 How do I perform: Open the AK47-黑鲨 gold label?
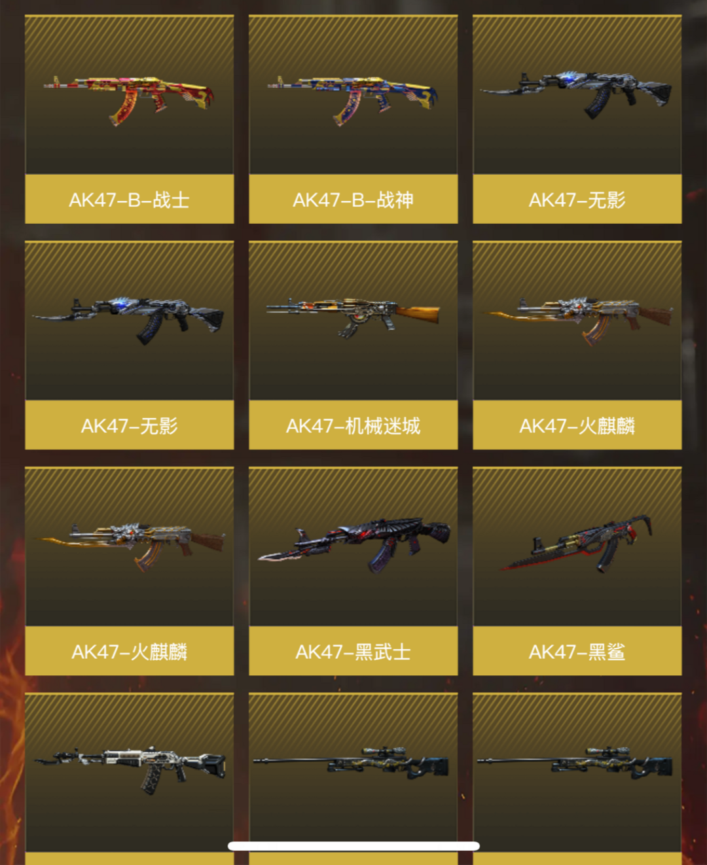tap(577, 651)
